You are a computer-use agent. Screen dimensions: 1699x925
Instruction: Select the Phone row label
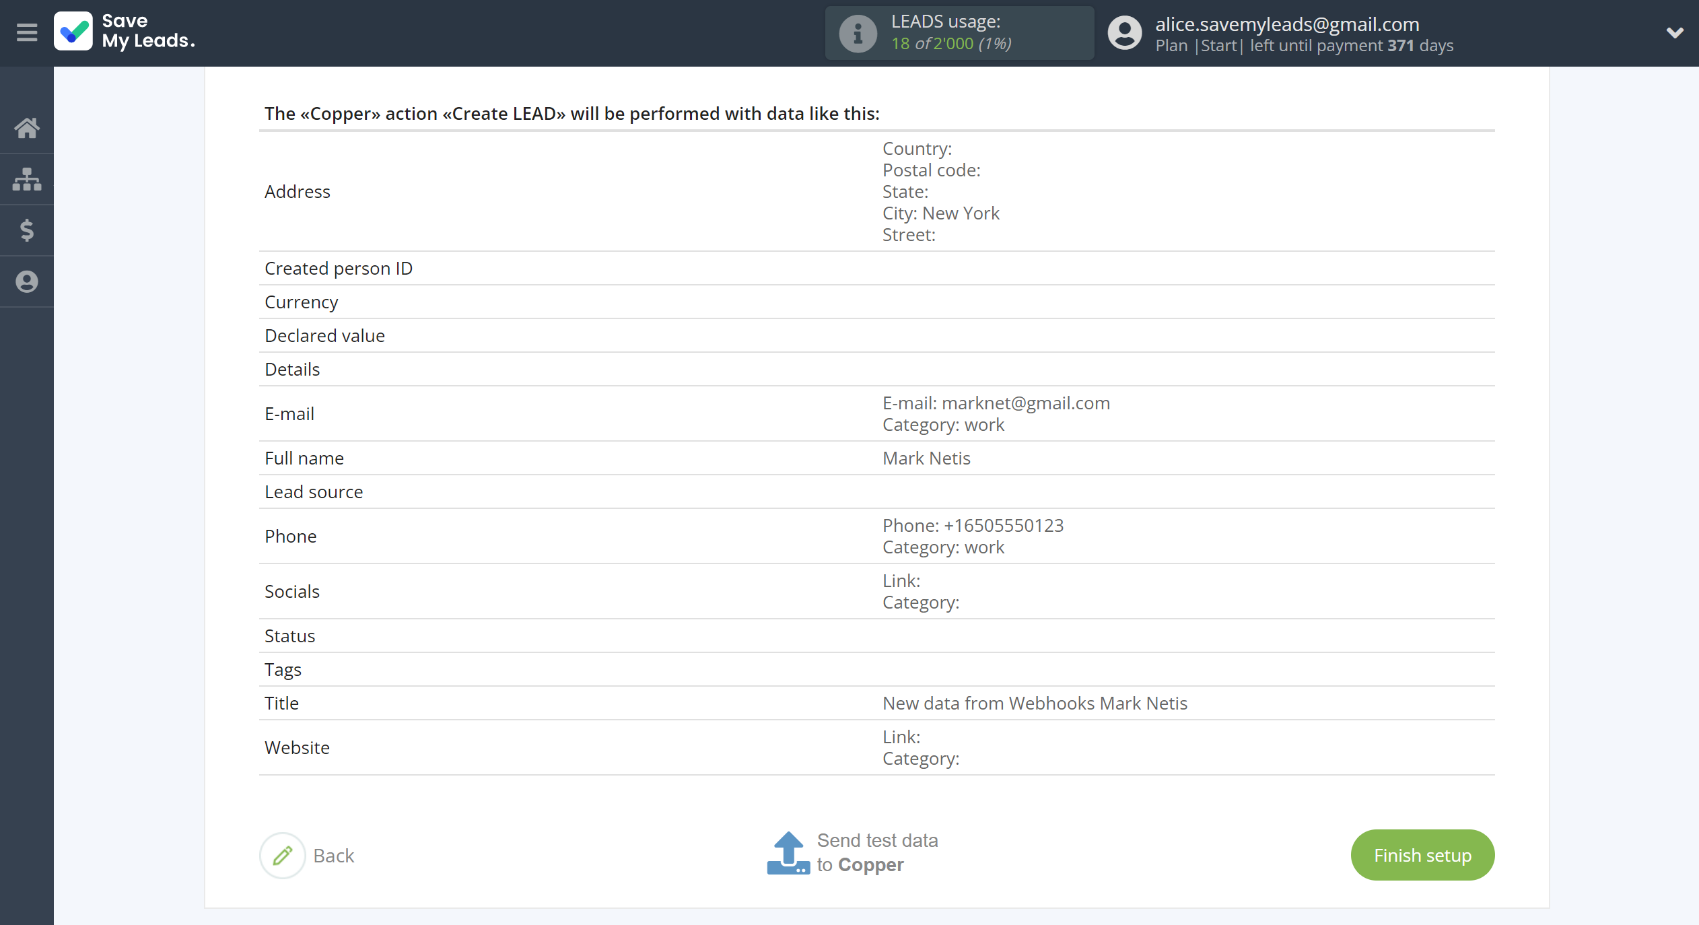(x=291, y=537)
